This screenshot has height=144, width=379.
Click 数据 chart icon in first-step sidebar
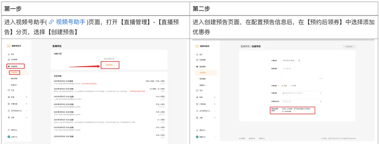tap(9, 97)
